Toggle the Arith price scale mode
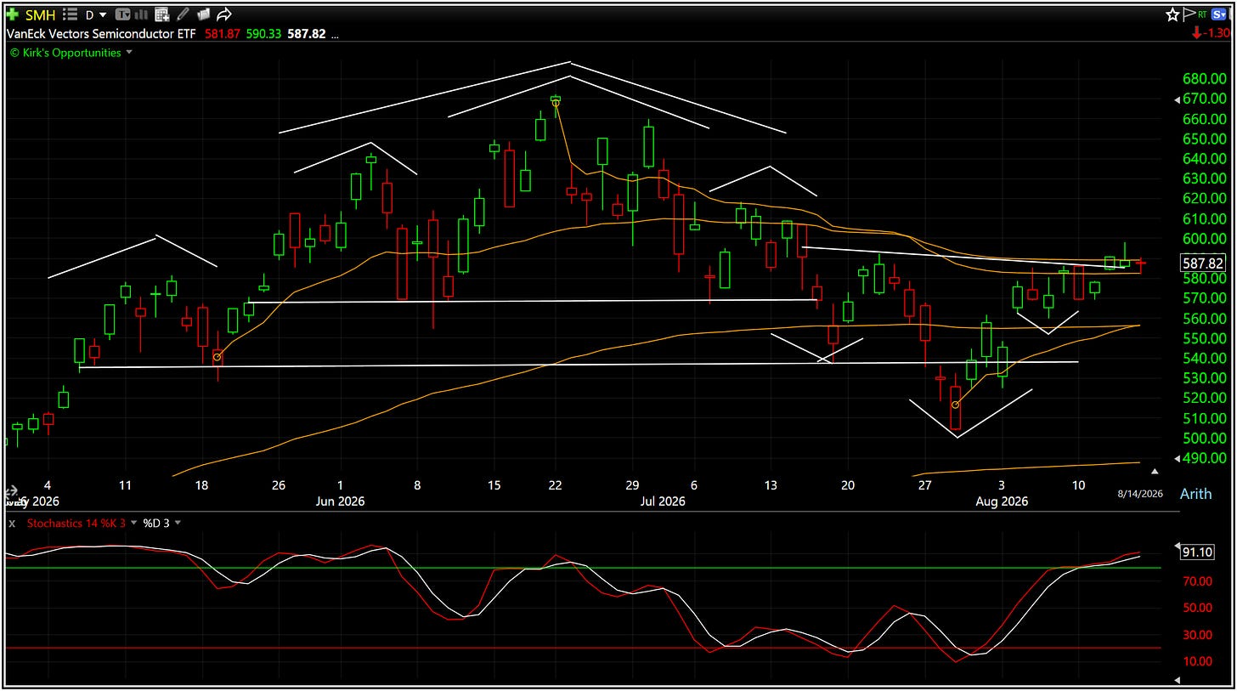1237x691 pixels. [1195, 494]
